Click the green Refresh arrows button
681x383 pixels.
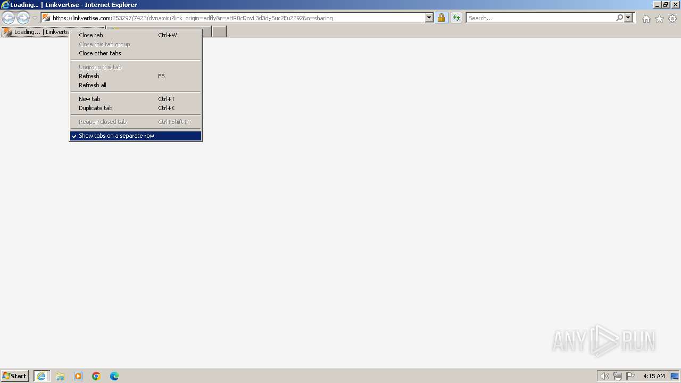point(456,18)
